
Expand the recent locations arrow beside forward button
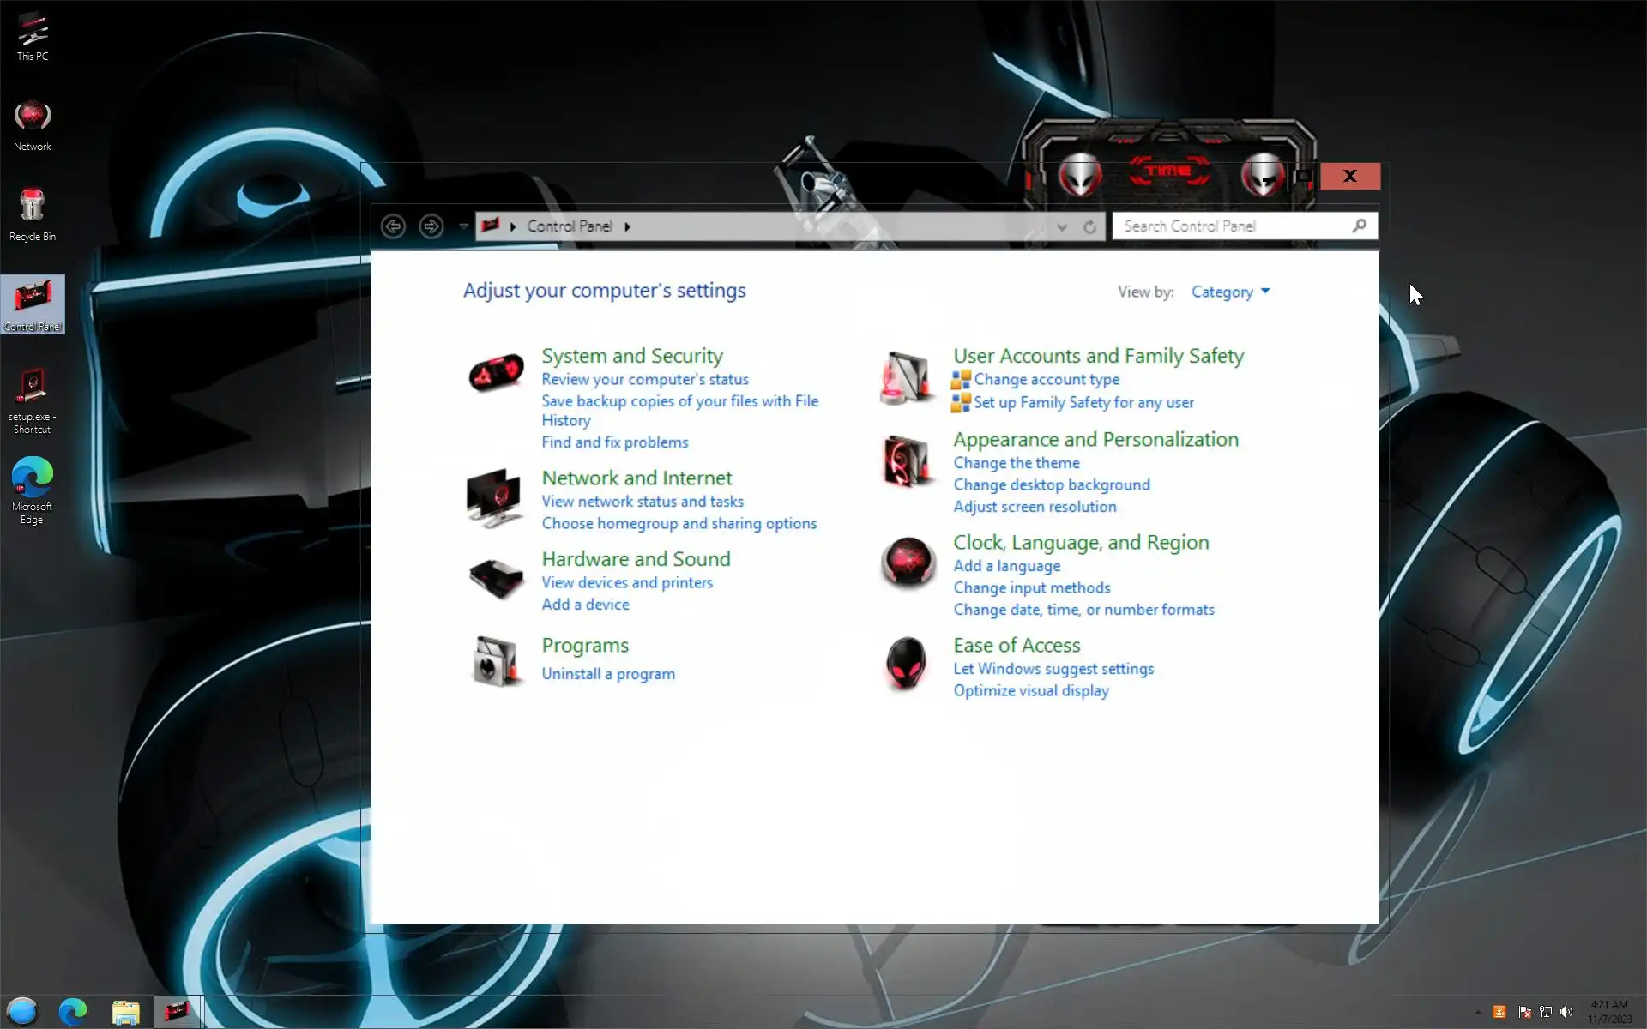463,226
